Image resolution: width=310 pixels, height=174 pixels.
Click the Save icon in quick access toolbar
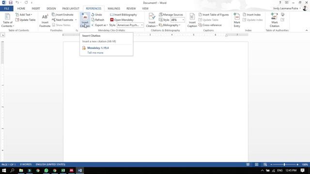(11, 2)
